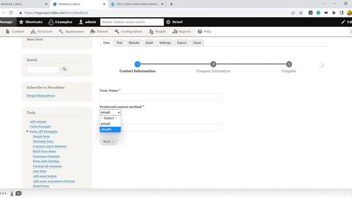Open the Reports admin menu
This screenshot has height=198, width=352.
pyautogui.click(x=182, y=31)
